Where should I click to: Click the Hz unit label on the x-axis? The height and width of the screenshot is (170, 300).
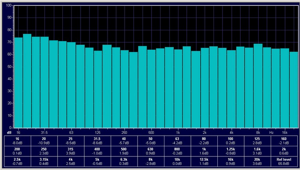[x=271, y=133]
